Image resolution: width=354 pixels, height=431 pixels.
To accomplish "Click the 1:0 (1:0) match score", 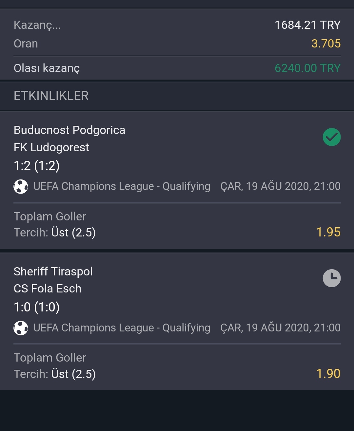I will click(x=37, y=307).
